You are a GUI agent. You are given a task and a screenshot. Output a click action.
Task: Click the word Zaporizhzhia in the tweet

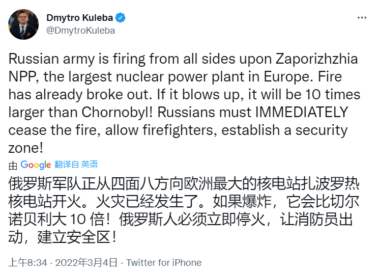[x=317, y=59]
